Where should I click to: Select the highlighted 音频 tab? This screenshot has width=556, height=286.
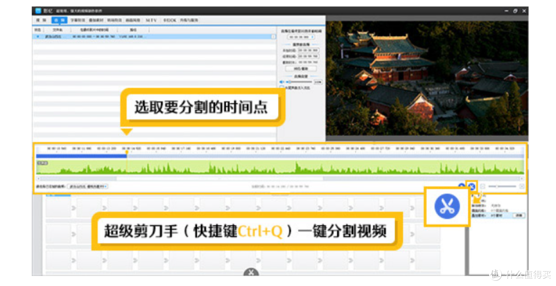point(59,20)
